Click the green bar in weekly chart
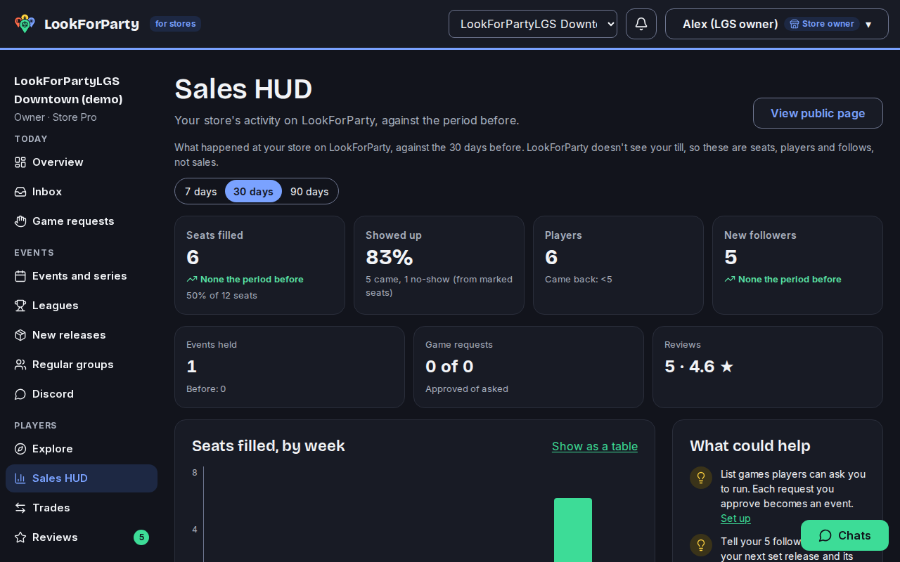Image resolution: width=900 pixels, height=562 pixels. click(x=573, y=530)
